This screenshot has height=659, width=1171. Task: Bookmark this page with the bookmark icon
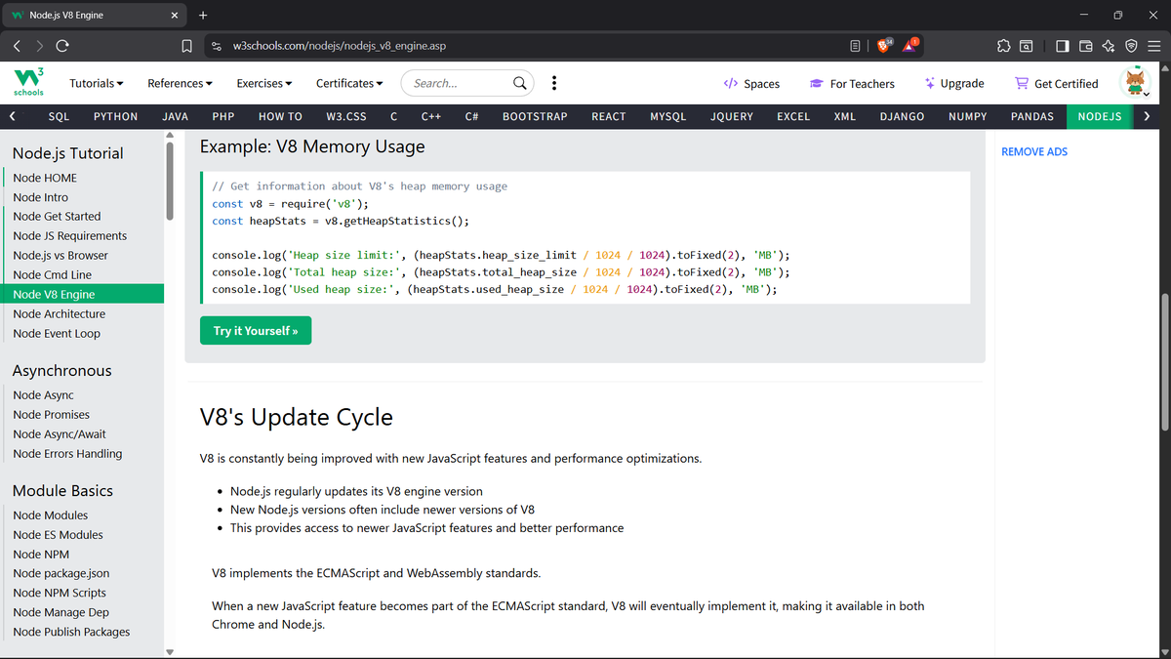pos(186,46)
